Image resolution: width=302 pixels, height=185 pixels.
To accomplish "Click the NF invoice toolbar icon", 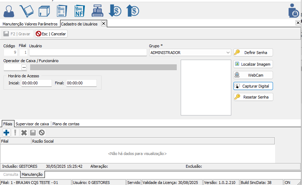I will pos(79,11).
